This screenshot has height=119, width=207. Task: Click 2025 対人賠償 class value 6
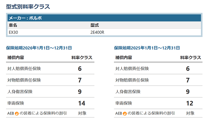(x=188, y=69)
